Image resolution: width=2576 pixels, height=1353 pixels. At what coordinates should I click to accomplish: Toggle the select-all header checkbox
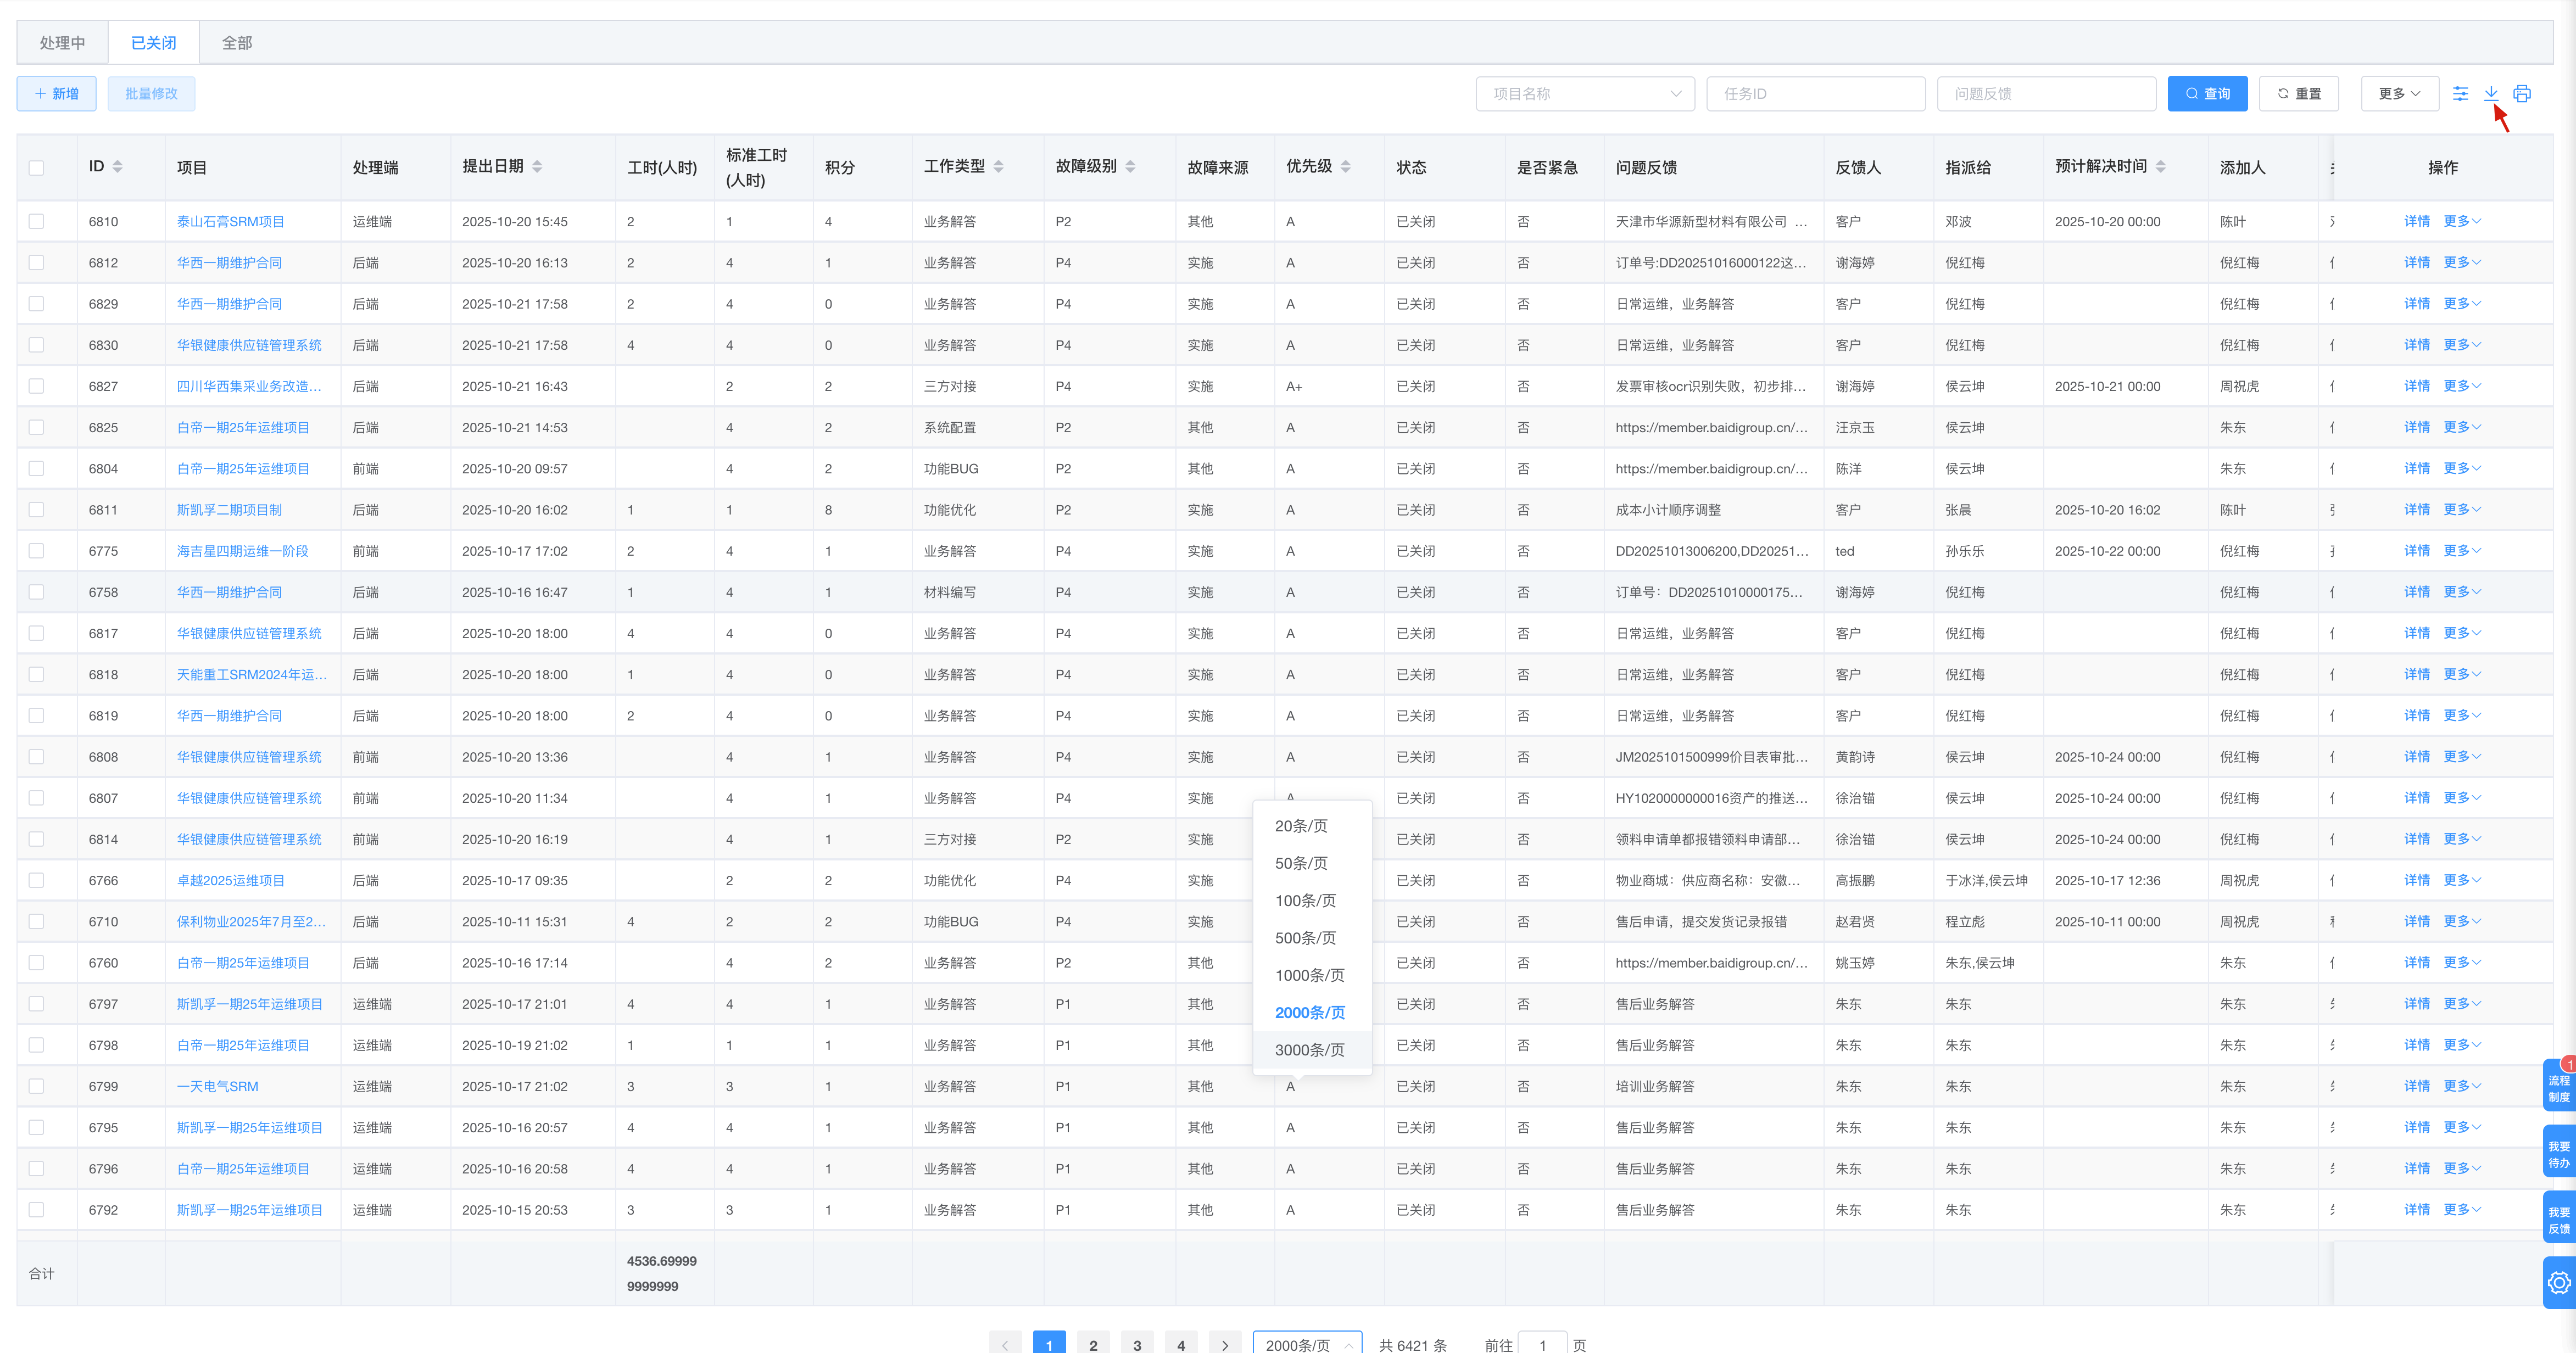tap(36, 168)
